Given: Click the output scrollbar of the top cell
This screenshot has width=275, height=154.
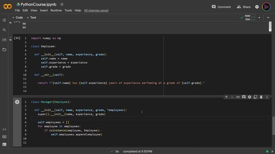Looking at the screenshot, I should pos(270,27).
